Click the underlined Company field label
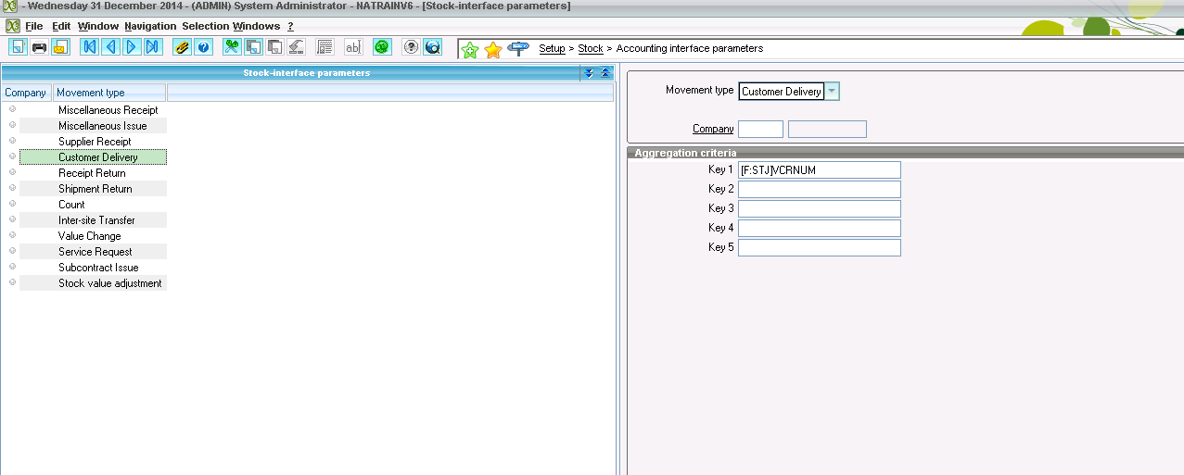The width and height of the screenshot is (1184, 475). tap(713, 129)
